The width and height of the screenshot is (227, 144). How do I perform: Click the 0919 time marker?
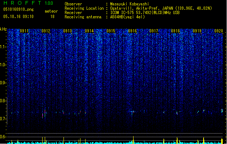(x=197, y=31)
